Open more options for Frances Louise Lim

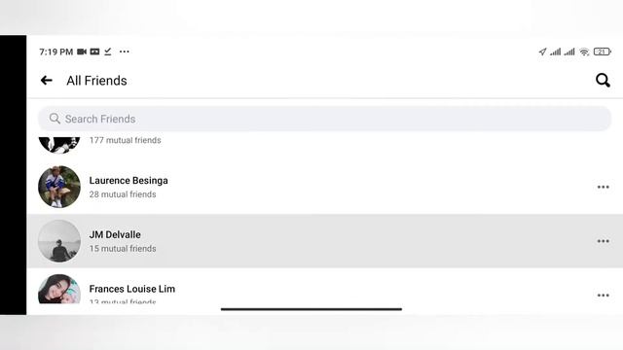coord(603,295)
